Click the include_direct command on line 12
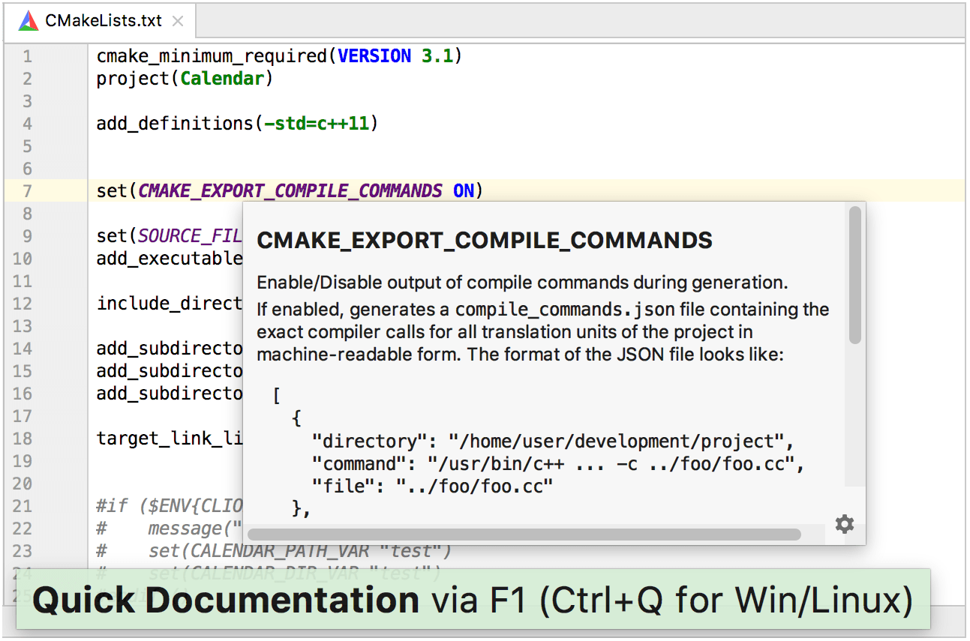970x641 pixels. (167, 303)
